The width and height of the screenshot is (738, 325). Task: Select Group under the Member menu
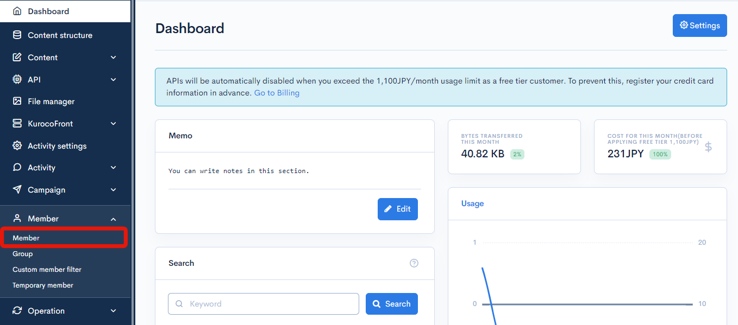22,253
